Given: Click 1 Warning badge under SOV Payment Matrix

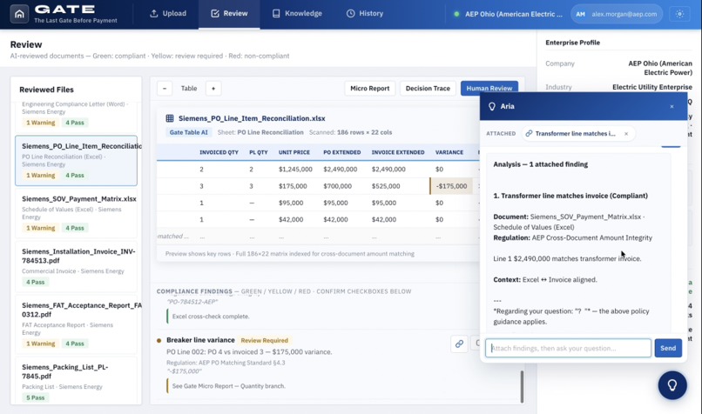Looking at the screenshot, I should pyautogui.click(x=40, y=228).
